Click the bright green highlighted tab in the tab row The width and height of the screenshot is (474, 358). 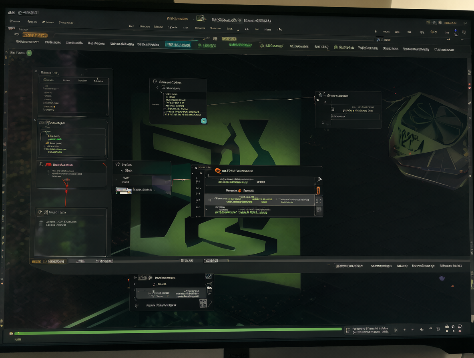tap(240, 45)
